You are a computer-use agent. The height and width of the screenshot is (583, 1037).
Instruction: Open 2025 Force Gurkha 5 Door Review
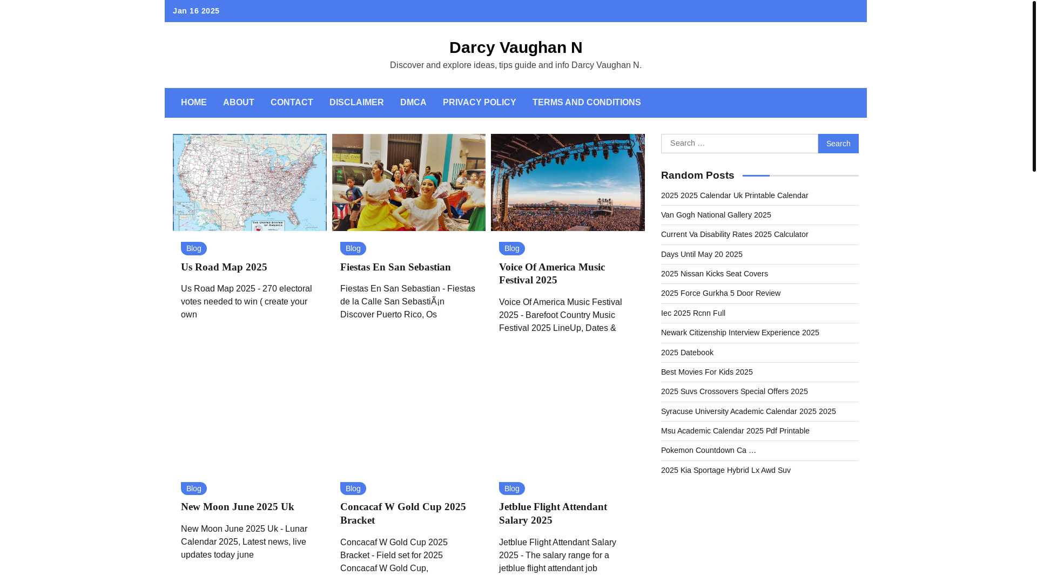(720, 293)
